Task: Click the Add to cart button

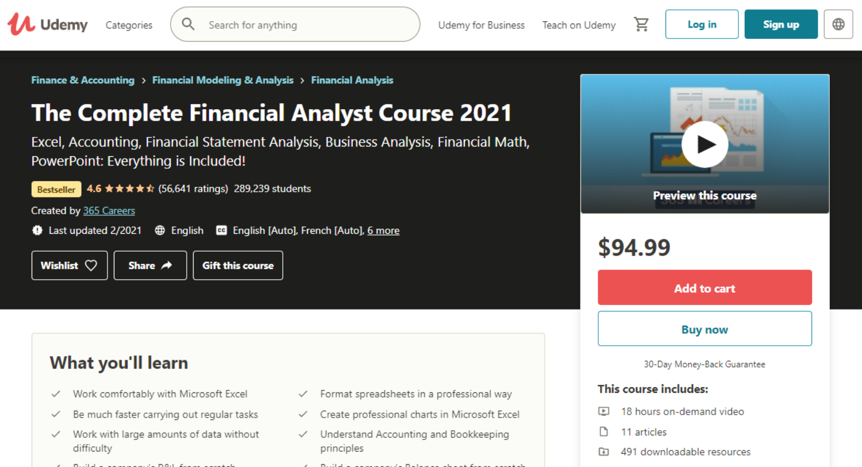Action: [705, 288]
